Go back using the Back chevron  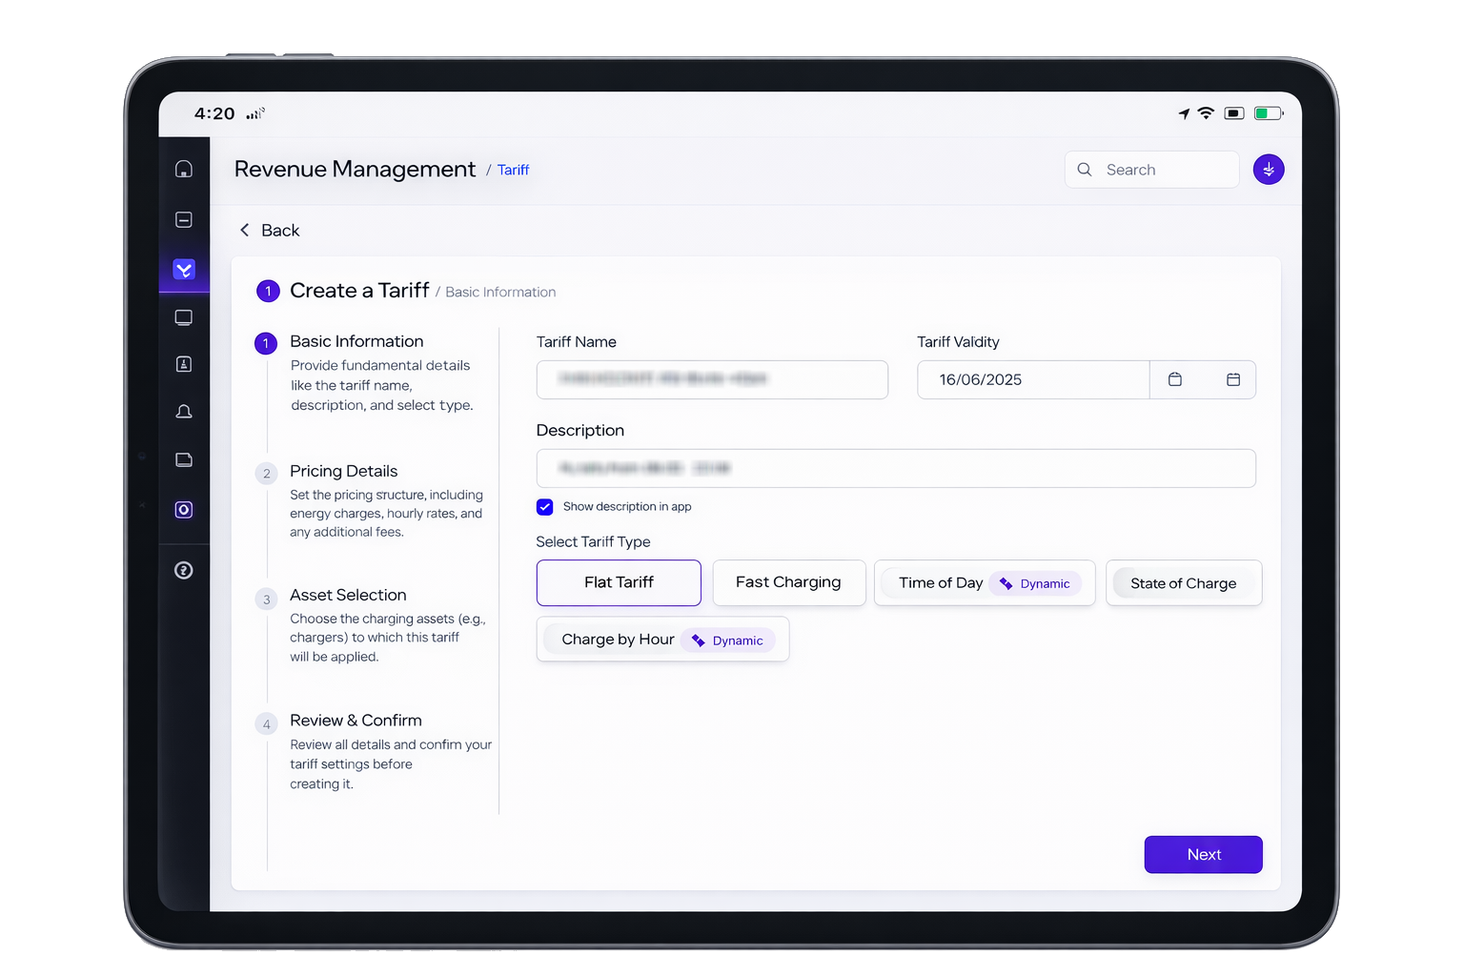pos(246,231)
